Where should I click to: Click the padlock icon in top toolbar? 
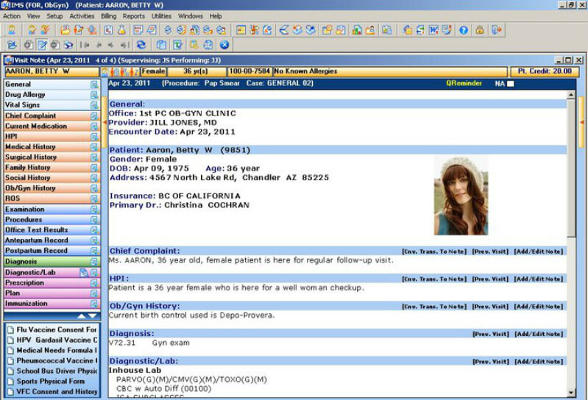pos(480,30)
